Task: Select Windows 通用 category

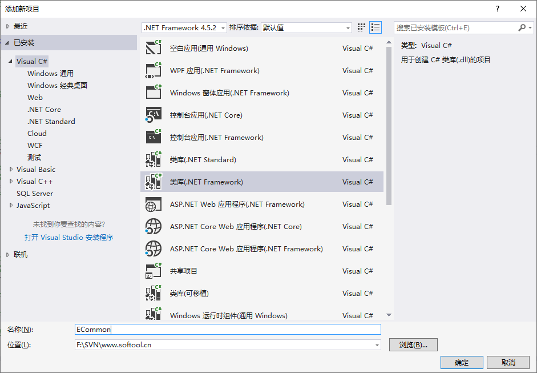Action: click(50, 73)
